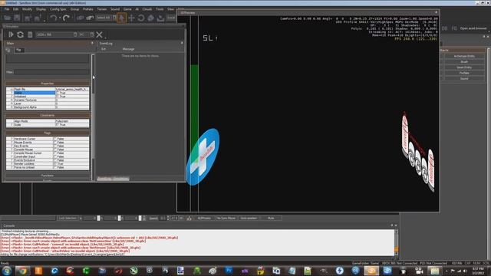Click the Geom Entity button

464,67
